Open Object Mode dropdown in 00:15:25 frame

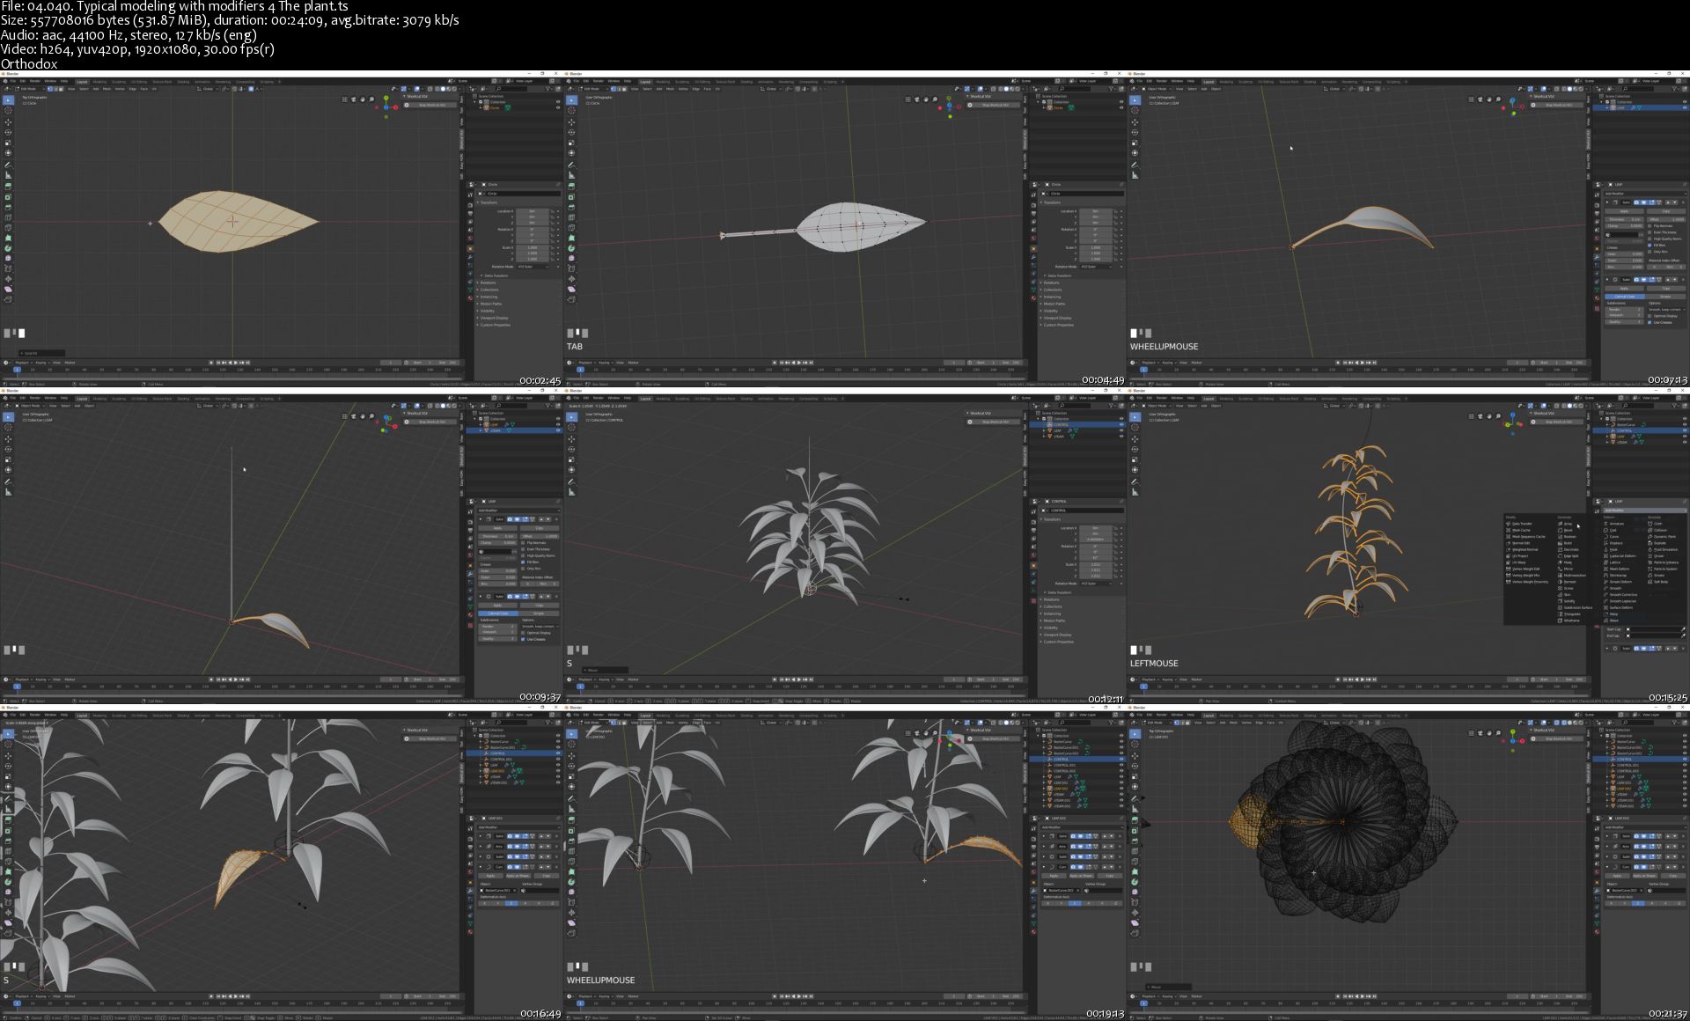point(1157,406)
